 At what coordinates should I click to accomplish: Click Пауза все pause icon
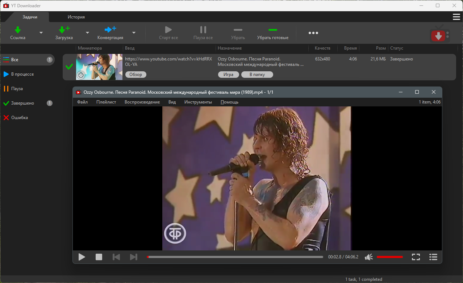coord(203,30)
